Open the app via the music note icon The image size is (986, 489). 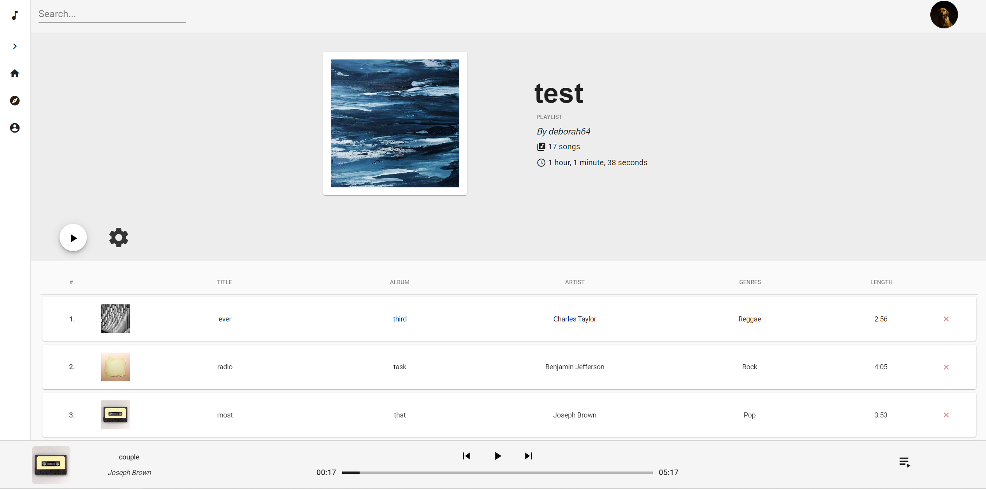tap(15, 16)
